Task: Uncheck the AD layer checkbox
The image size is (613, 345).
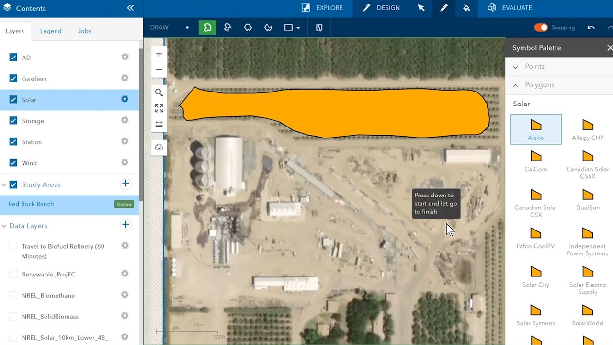Action: coord(13,57)
